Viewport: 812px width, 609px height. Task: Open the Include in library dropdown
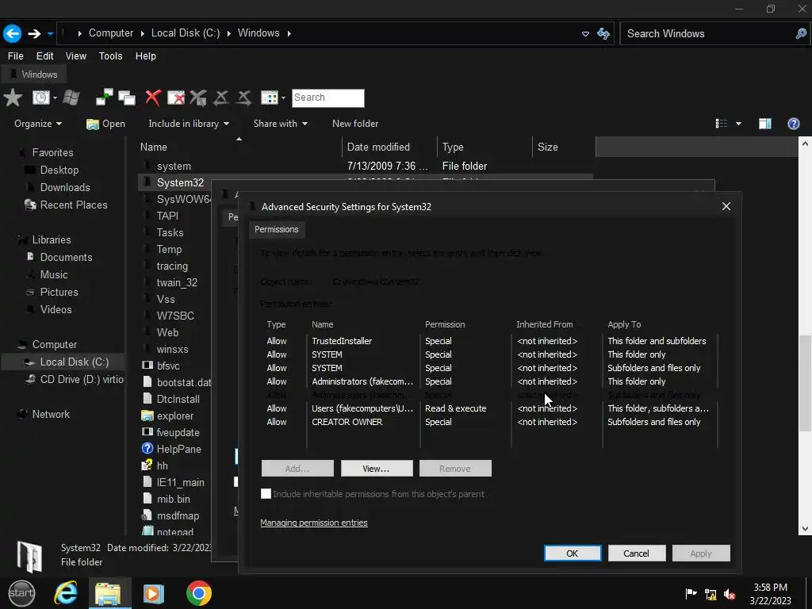tap(189, 123)
